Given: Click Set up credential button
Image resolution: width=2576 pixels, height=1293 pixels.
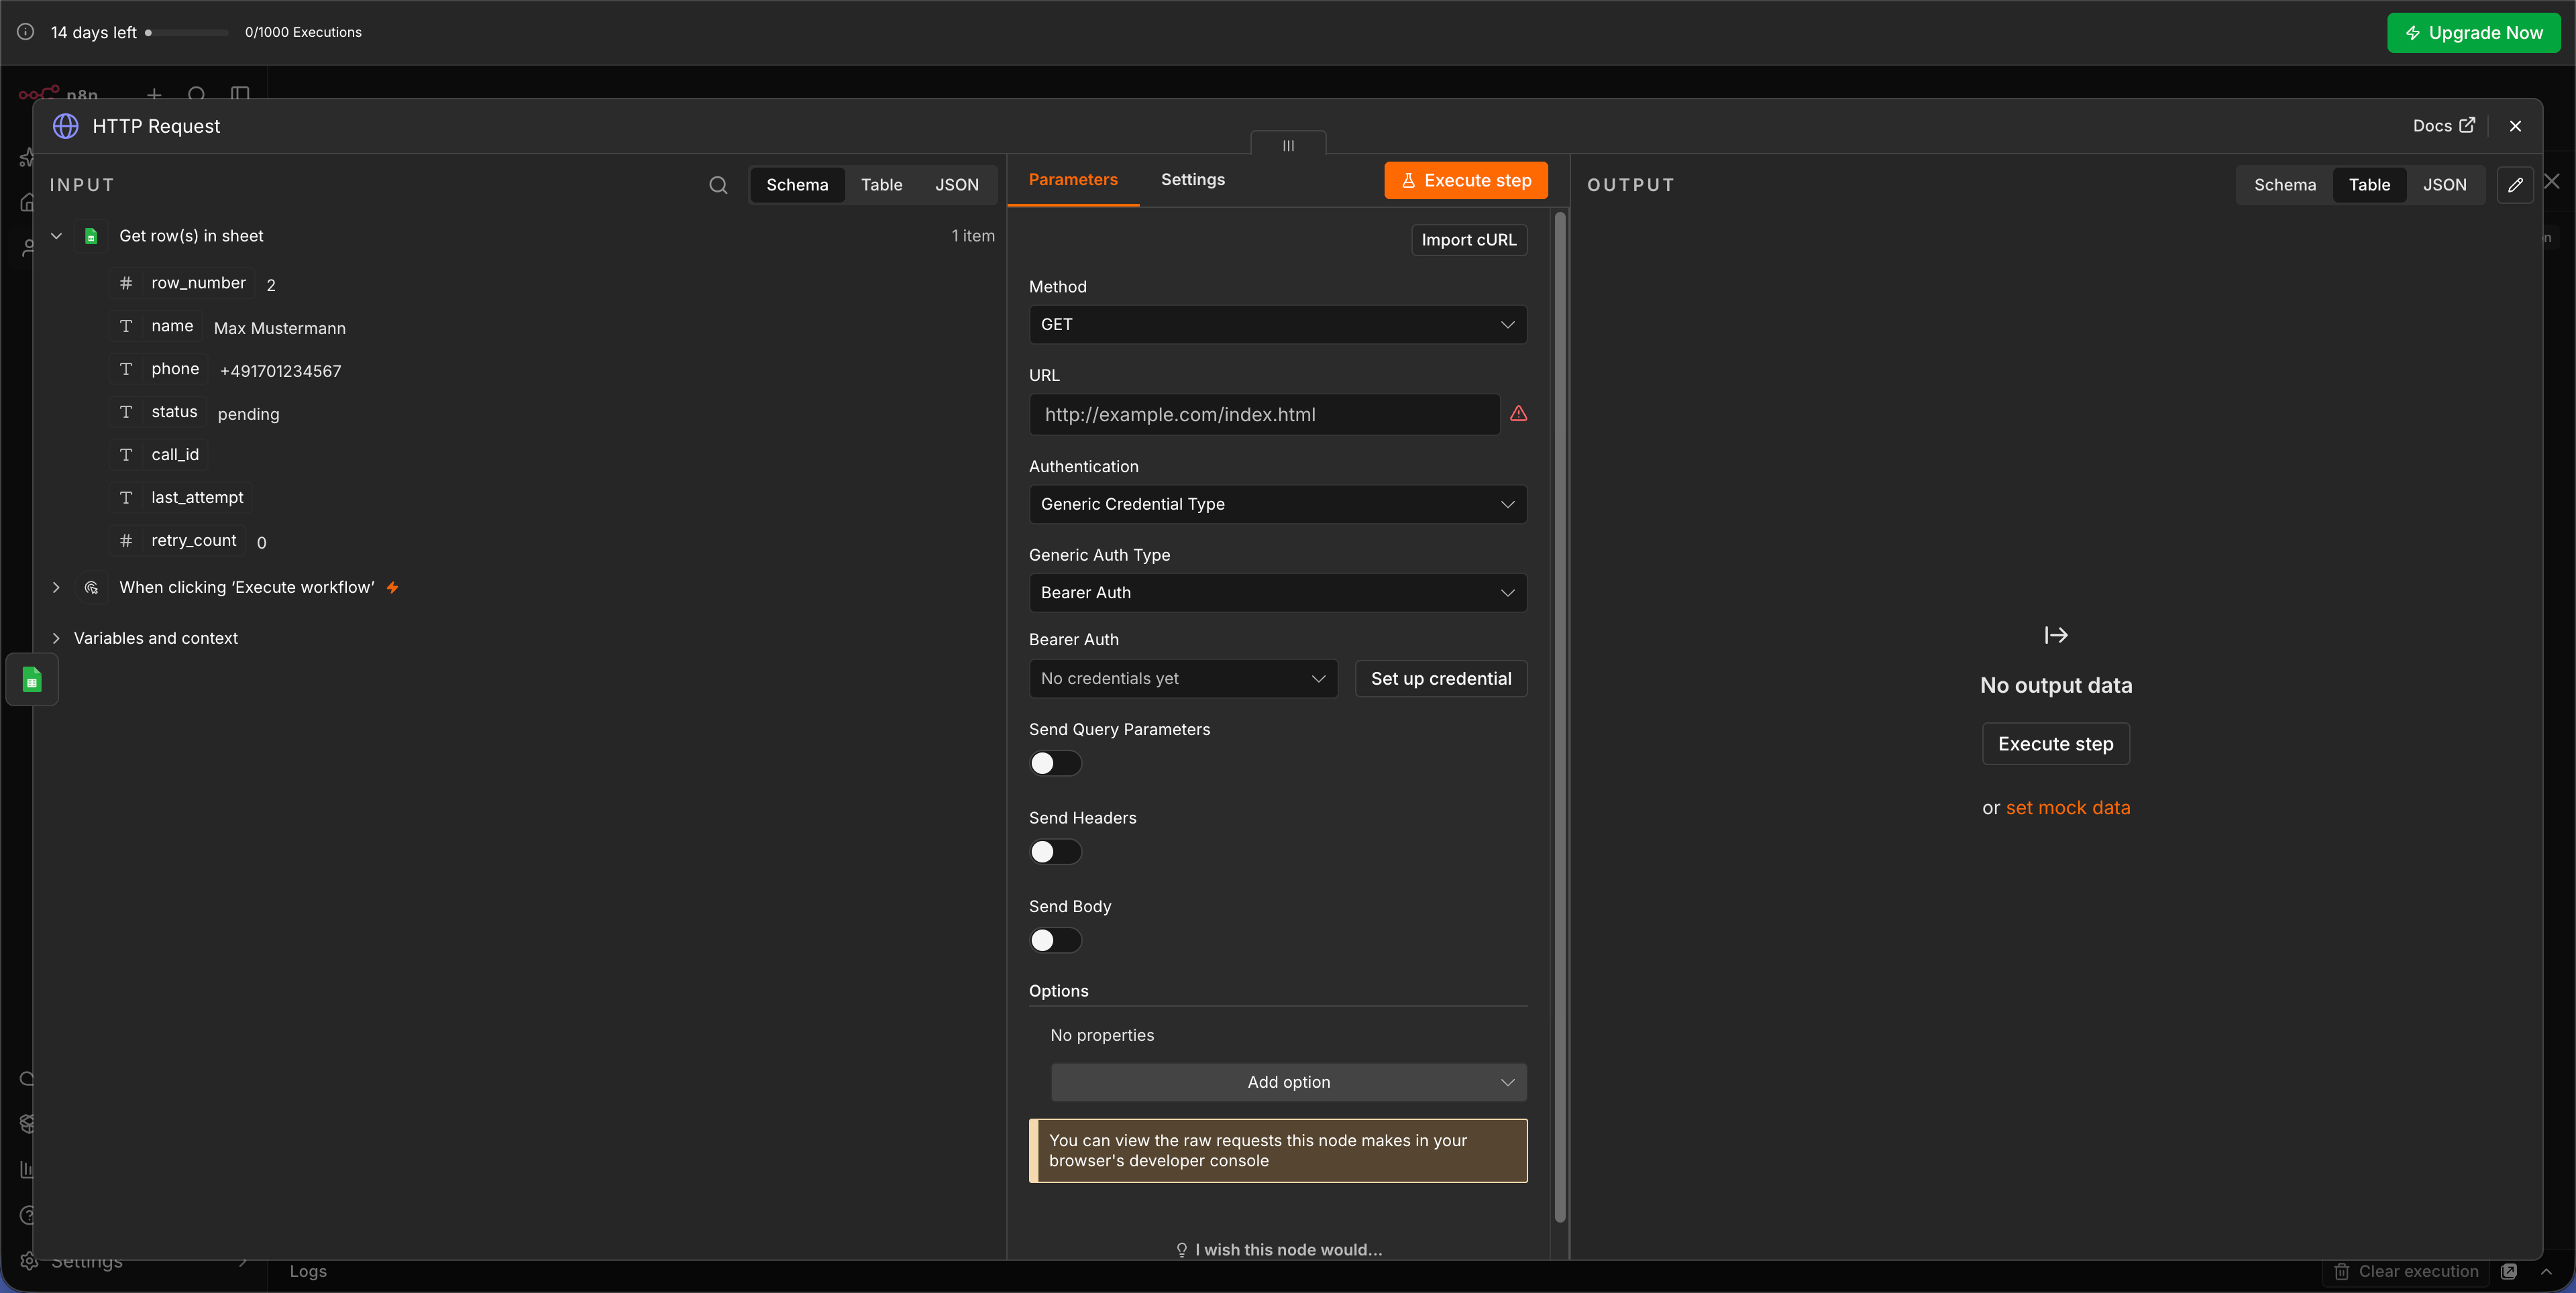Looking at the screenshot, I should click(1440, 679).
